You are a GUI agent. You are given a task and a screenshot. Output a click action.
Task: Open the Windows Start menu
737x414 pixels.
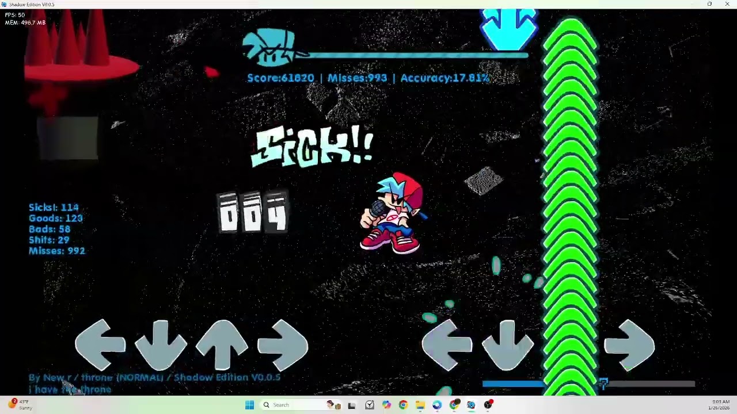coord(249,405)
